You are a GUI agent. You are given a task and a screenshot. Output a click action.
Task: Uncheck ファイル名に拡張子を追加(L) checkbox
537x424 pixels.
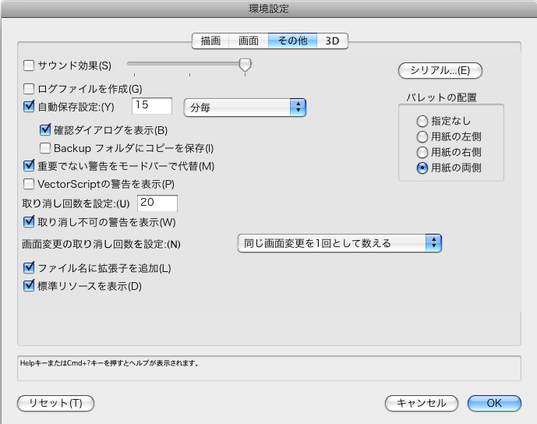pyautogui.click(x=30, y=268)
